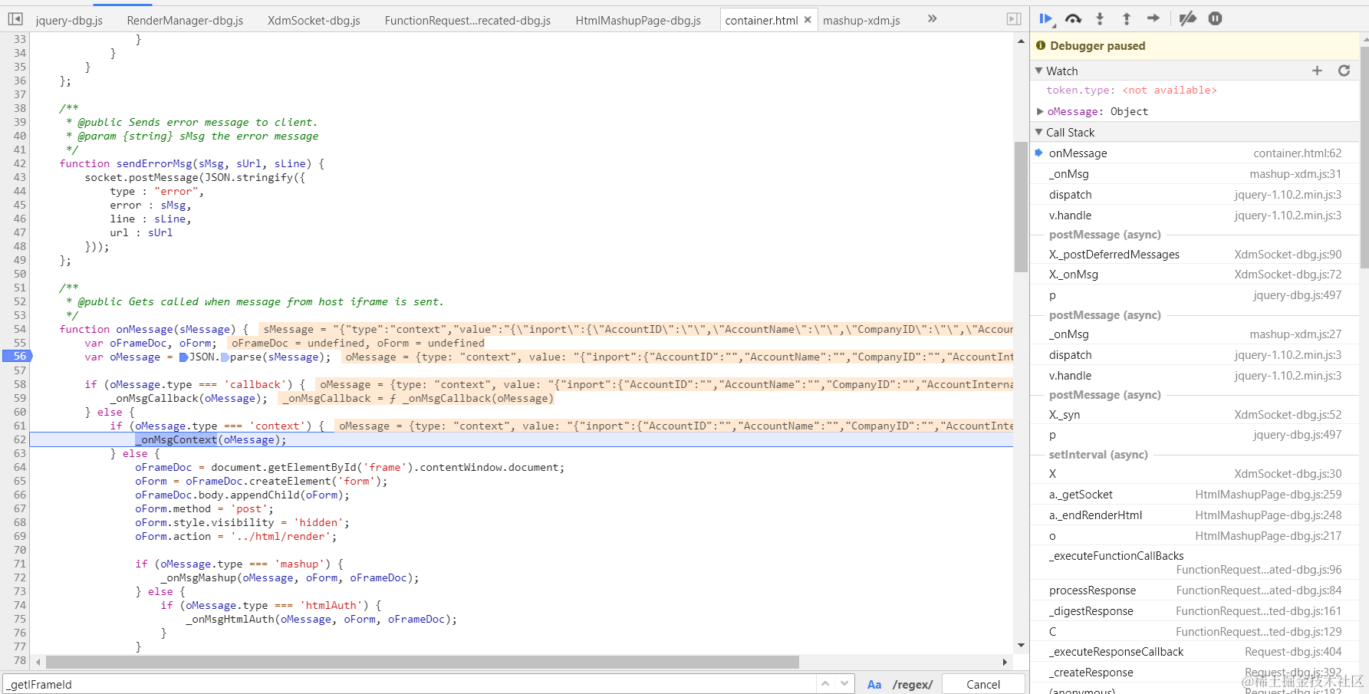Open the FunctionRequest deprecated-dbg.js tab

(x=468, y=21)
